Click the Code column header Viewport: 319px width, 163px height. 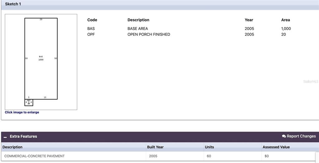click(92, 20)
